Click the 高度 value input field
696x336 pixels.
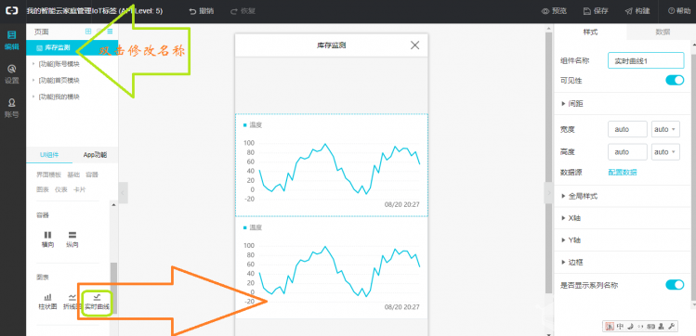pos(627,152)
